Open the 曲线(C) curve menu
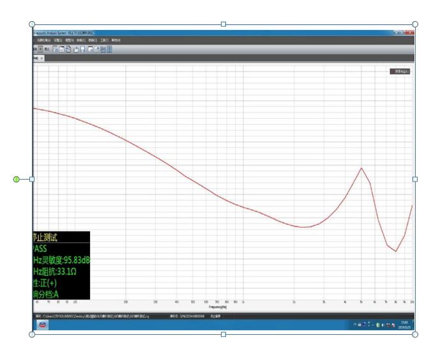Image resolution: width=431 pixels, height=340 pixels. [x=81, y=40]
